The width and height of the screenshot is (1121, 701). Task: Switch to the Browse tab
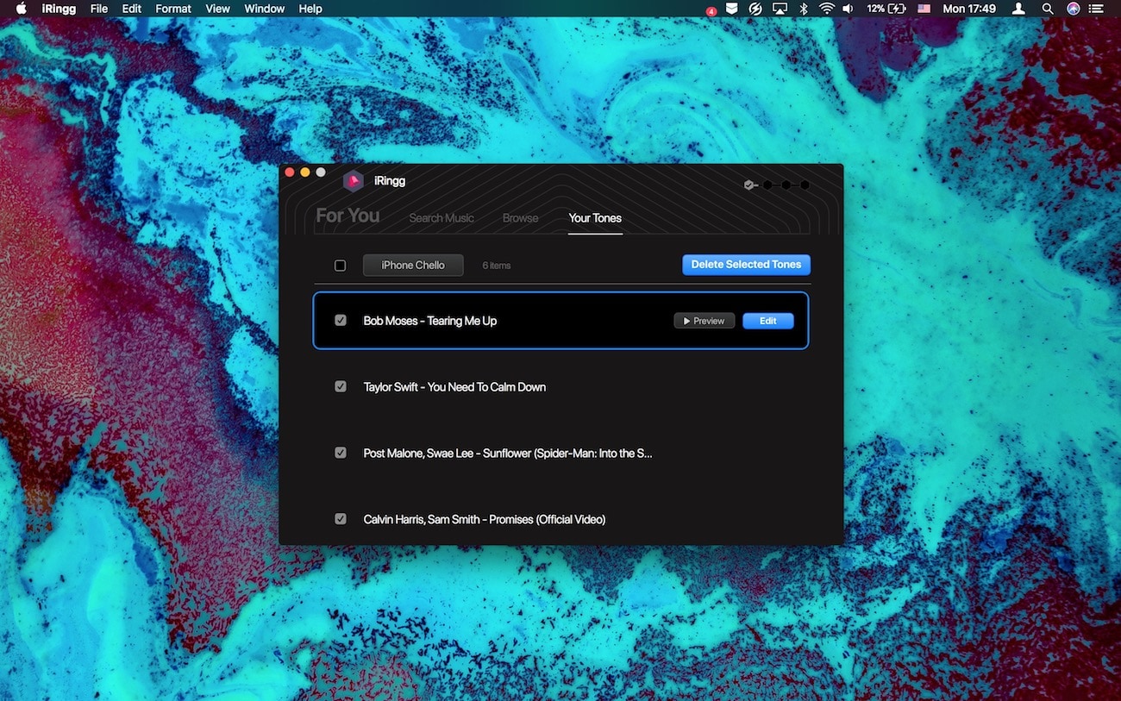520,218
